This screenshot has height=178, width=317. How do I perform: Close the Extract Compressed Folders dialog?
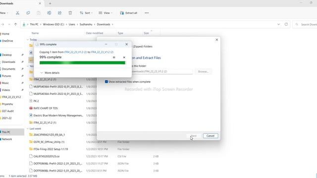pyautogui.click(x=217, y=40)
